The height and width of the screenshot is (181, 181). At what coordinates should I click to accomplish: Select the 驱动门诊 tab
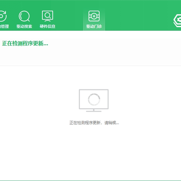click(94, 20)
